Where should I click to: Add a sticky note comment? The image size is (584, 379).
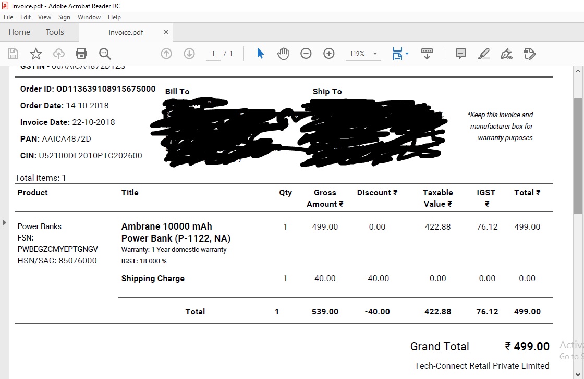tap(461, 54)
